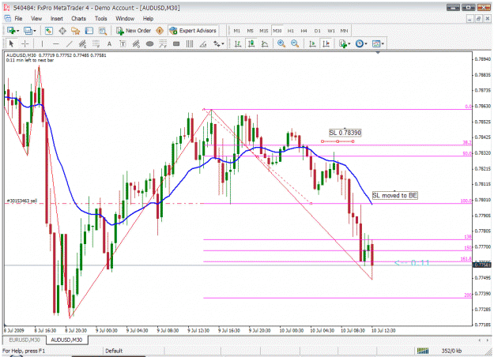The width and height of the screenshot is (494, 357).
Task: Select the Equidistant Channel tool
Action: pyautogui.click(x=82, y=43)
